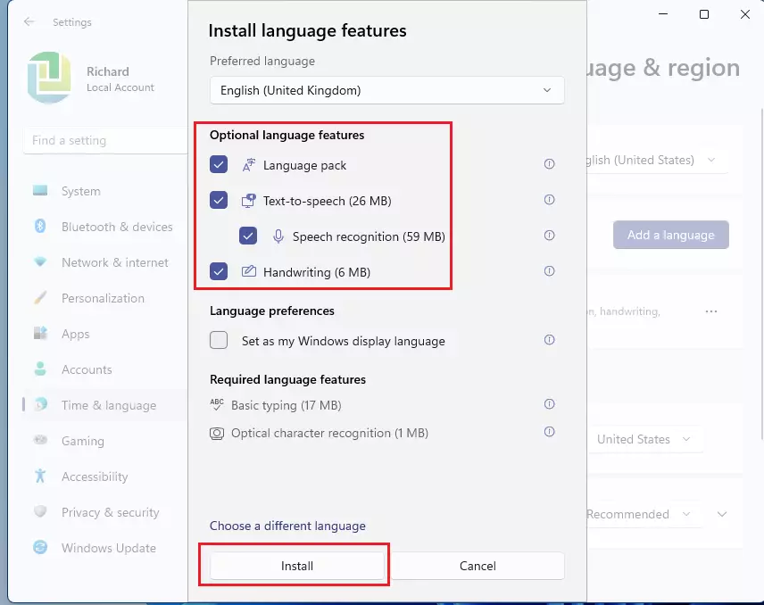Screen dimensions: 764x605
Task: Show info for Windows display language
Action: [x=549, y=339]
